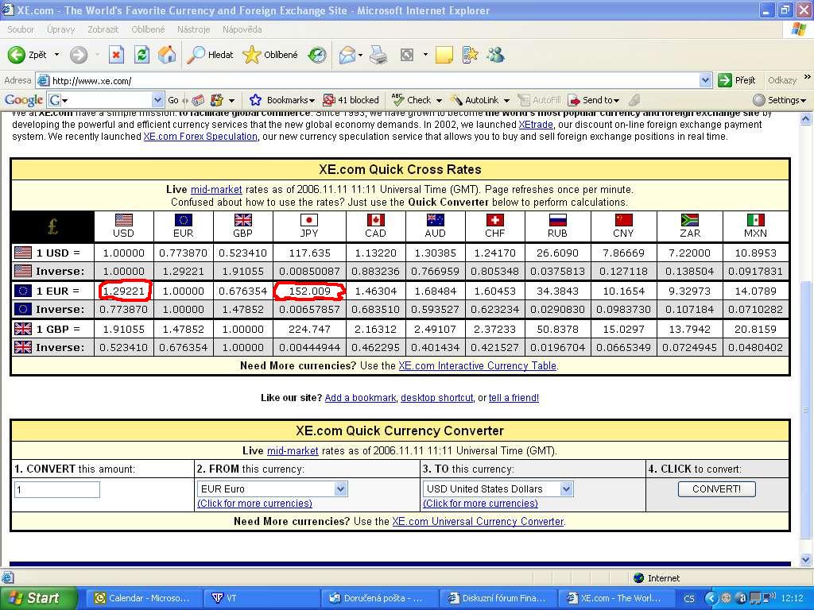Click the Stop loading icon in toolbar
Viewport: 814px width, 610px height.
point(116,55)
